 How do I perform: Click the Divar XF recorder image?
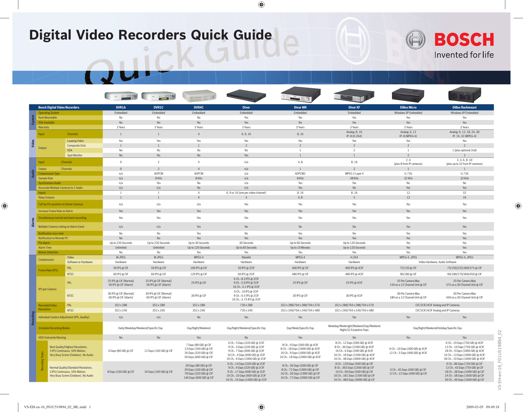tap(354, 95)
